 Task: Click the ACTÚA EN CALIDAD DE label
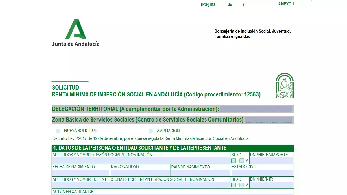pyautogui.click(x=73, y=192)
